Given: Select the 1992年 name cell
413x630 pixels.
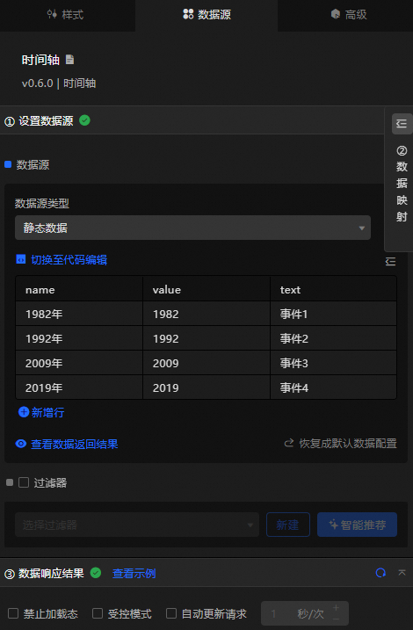Looking at the screenshot, I should point(79,338).
